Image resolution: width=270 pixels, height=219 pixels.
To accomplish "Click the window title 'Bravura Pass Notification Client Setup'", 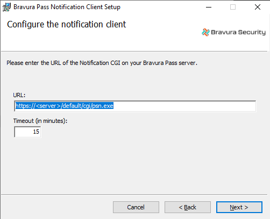I will click(x=67, y=7).
